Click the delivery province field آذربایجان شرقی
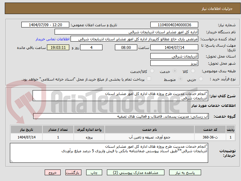Image resolution: width=241 pixels, height=181 pixels. pyautogui.click(x=174, y=56)
